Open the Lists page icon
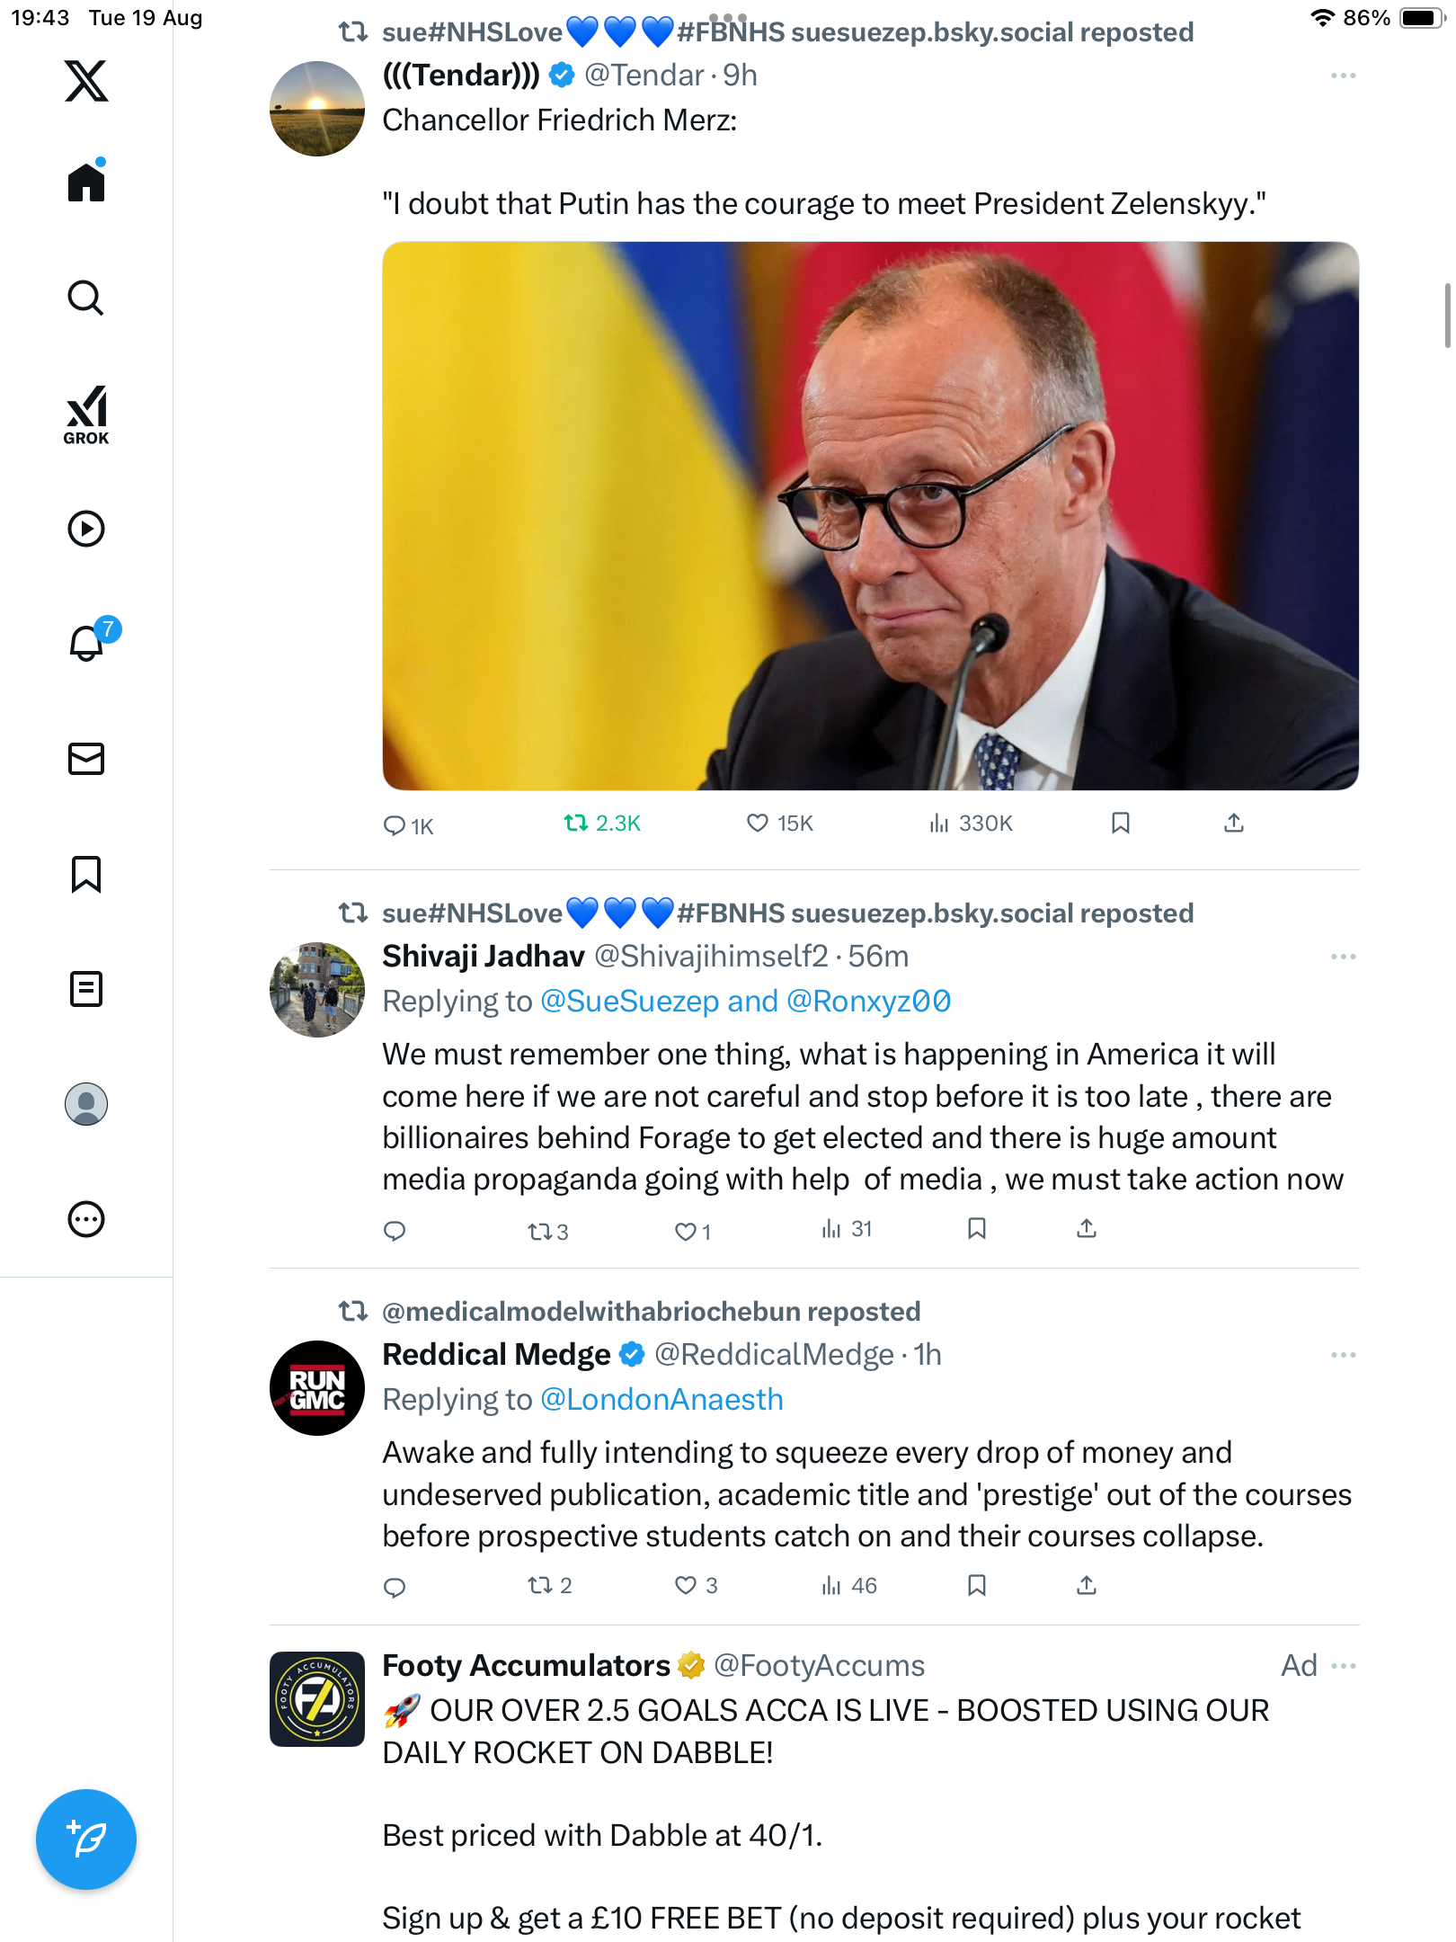The image size is (1456, 1942). (x=86, y=989)
